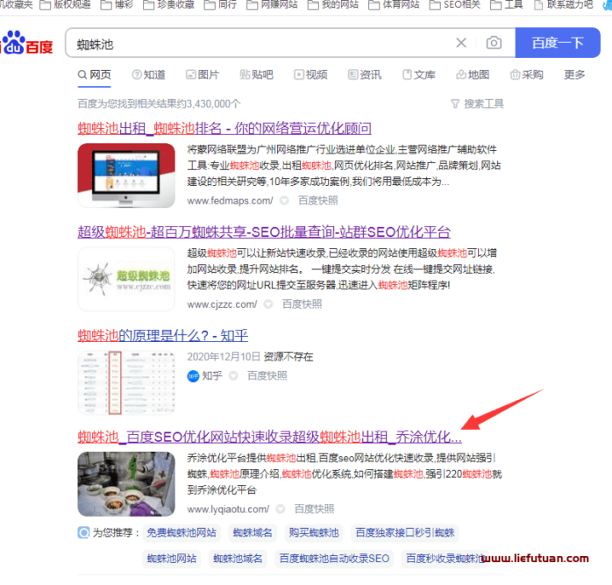Select suggestion 购买蜘蛛池
612x585 pixels.
pos(314,532)
